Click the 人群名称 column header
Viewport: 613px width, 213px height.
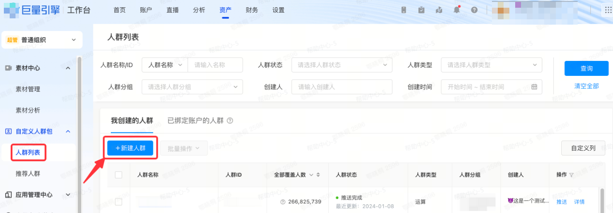pos(148,175)
